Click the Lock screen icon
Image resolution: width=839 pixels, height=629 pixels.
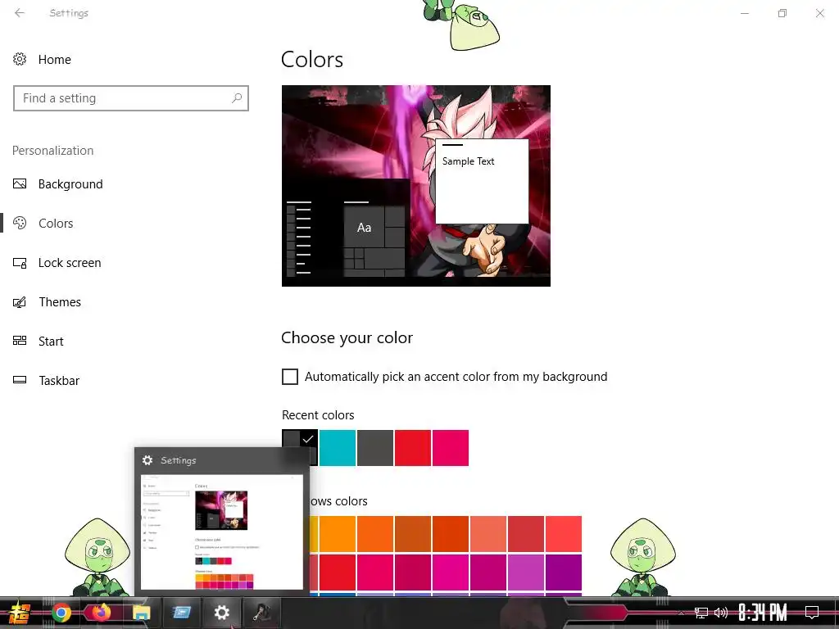coord(20,263)
